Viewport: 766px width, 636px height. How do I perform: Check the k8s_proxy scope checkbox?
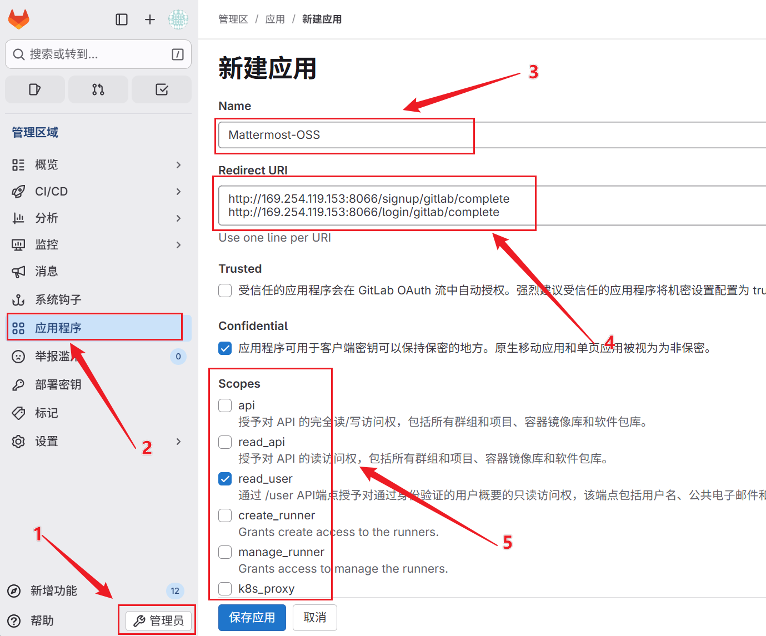(x=225, y=589)
